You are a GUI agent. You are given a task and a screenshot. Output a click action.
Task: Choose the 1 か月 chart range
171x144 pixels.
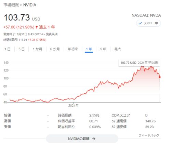point(37,49)
